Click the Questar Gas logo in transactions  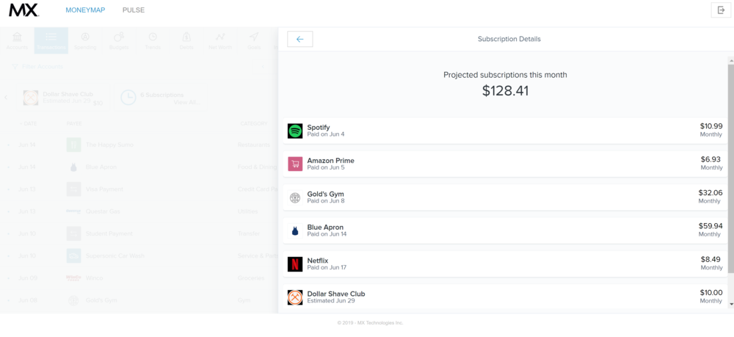coord(73,211)
